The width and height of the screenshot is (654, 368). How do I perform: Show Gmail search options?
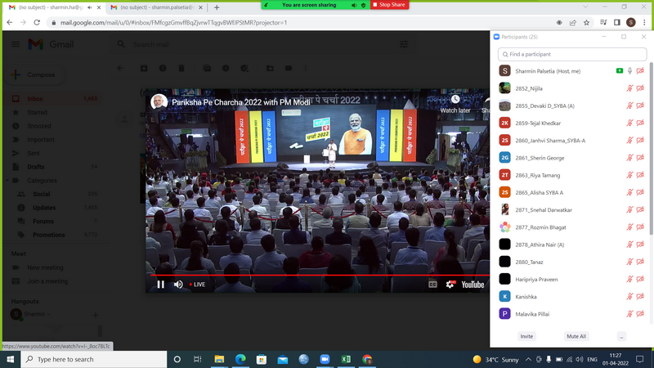point(404,44)
